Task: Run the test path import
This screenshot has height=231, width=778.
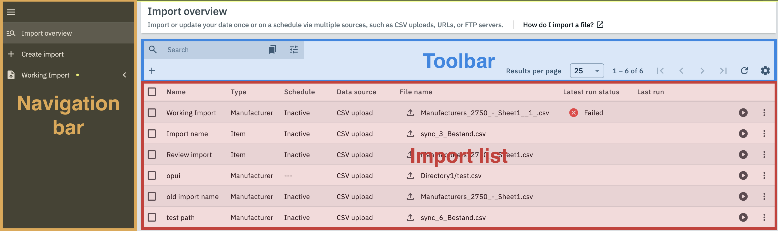Action: click(743, 217)
